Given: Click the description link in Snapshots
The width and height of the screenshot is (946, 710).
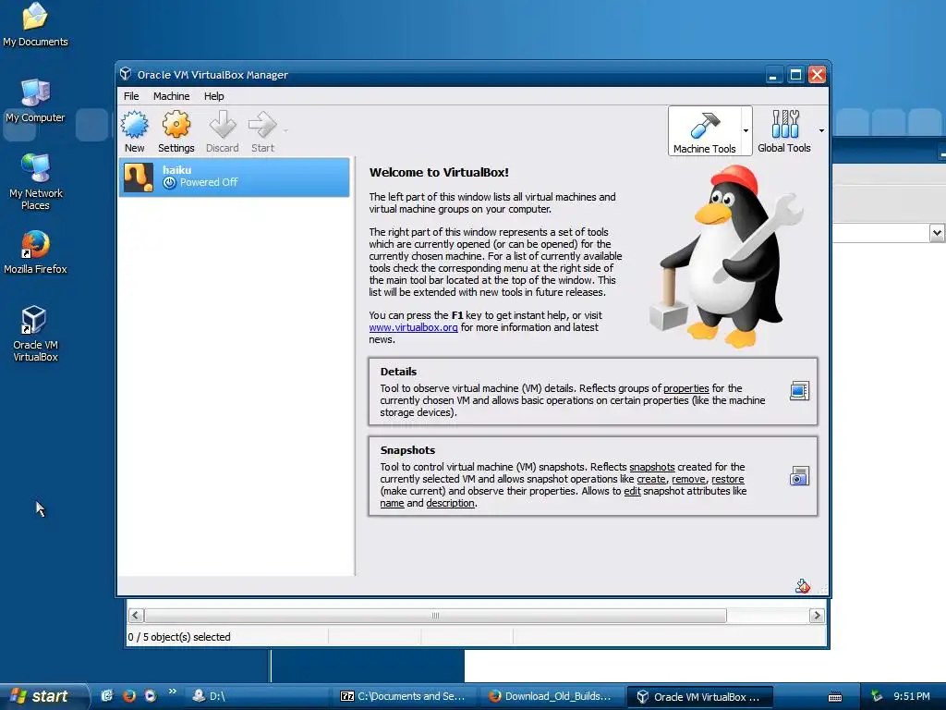Looking at the screenshot, I should (x=451, y=503).
